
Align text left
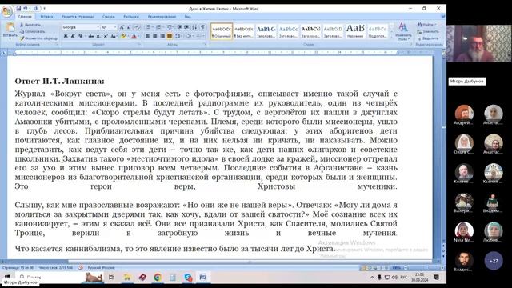pos(147,36)
